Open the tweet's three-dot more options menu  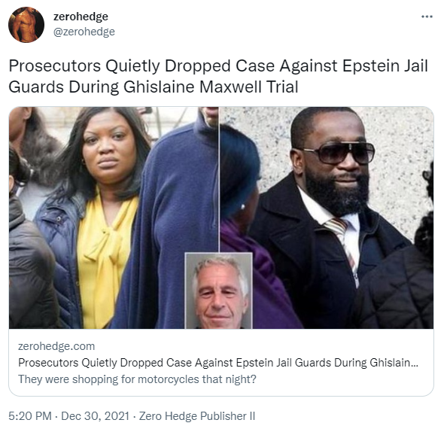click(427, 17)
